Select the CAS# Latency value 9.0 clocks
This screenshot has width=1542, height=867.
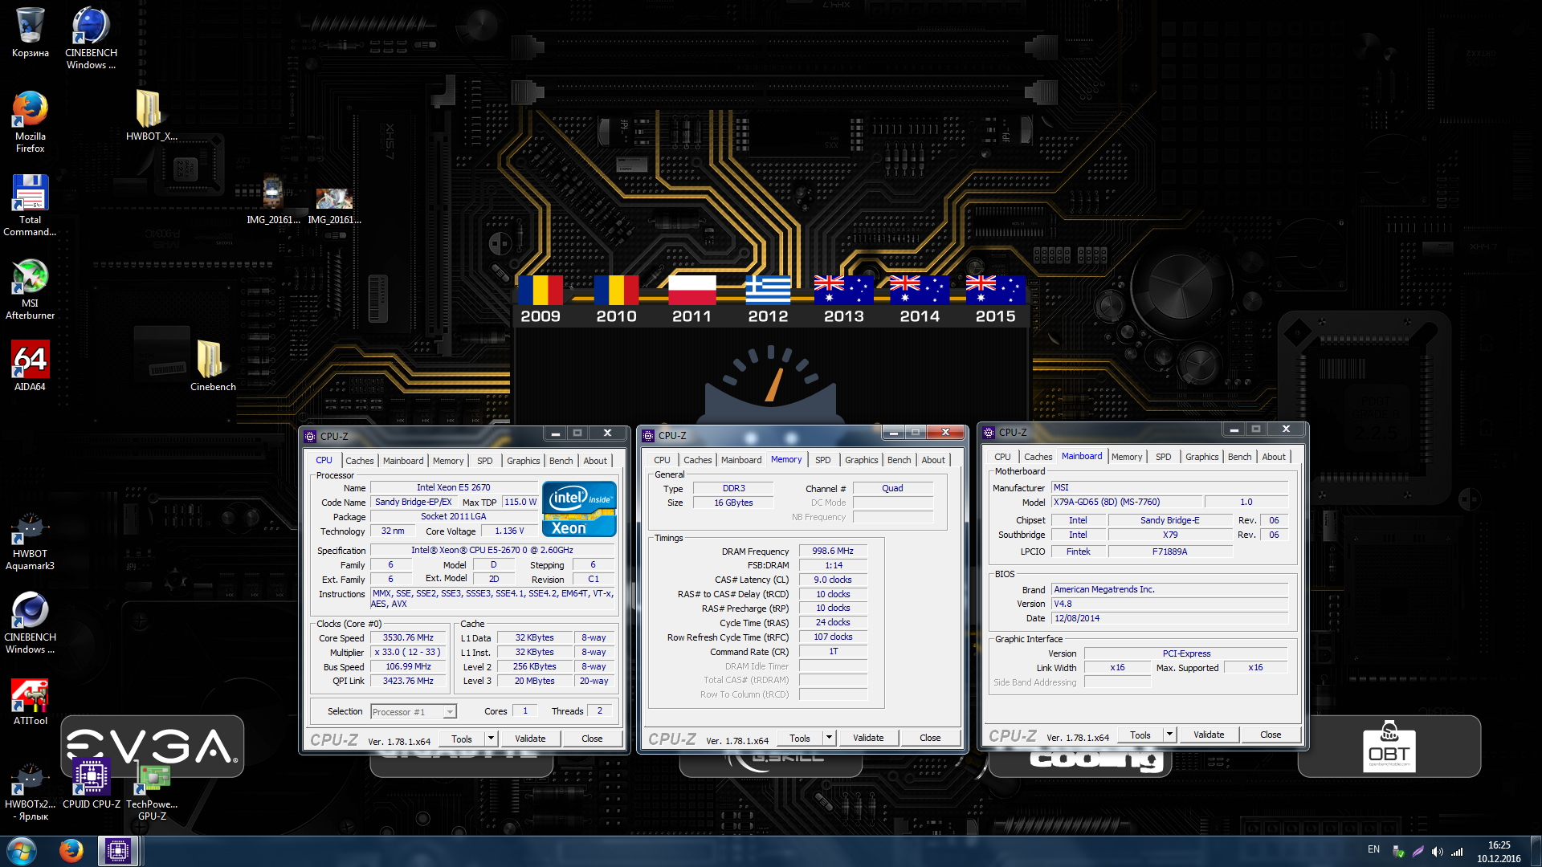tap(833, 580)
